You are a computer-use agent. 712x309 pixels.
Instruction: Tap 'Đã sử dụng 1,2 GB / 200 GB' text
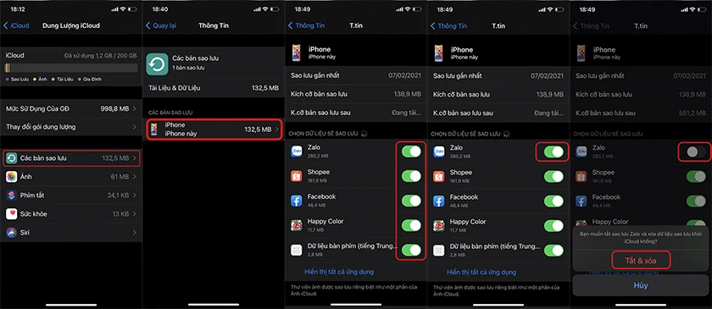(100, 56)
